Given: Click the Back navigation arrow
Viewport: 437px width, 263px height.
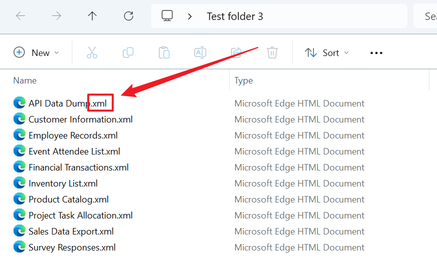Looking at the screenshot, I should click(21, 16).
